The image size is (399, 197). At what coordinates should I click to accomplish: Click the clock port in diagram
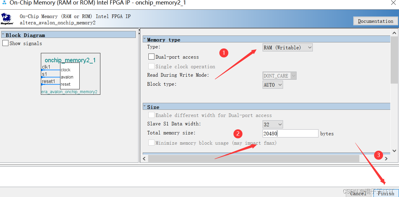pos(65,70)
